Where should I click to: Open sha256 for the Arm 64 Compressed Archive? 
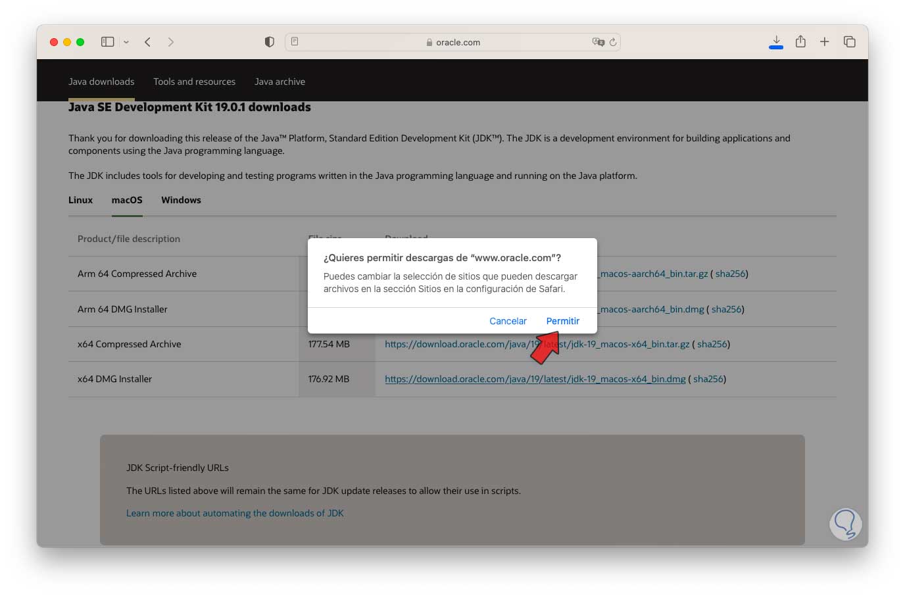tap(730, 274)
